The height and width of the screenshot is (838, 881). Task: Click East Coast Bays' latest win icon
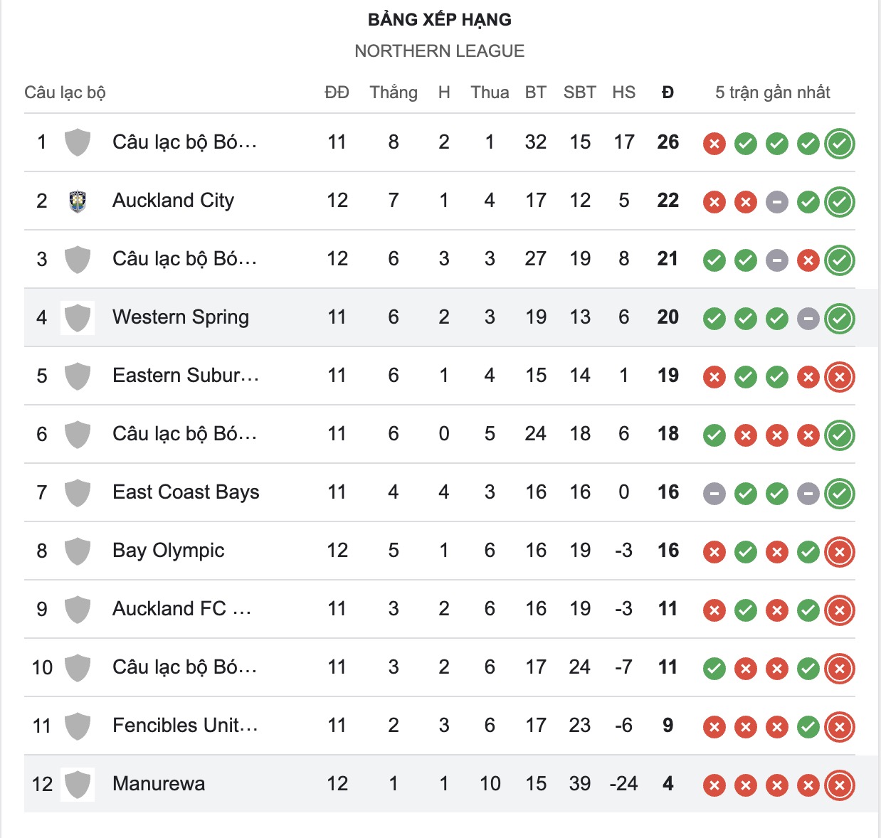click(840, 494)
